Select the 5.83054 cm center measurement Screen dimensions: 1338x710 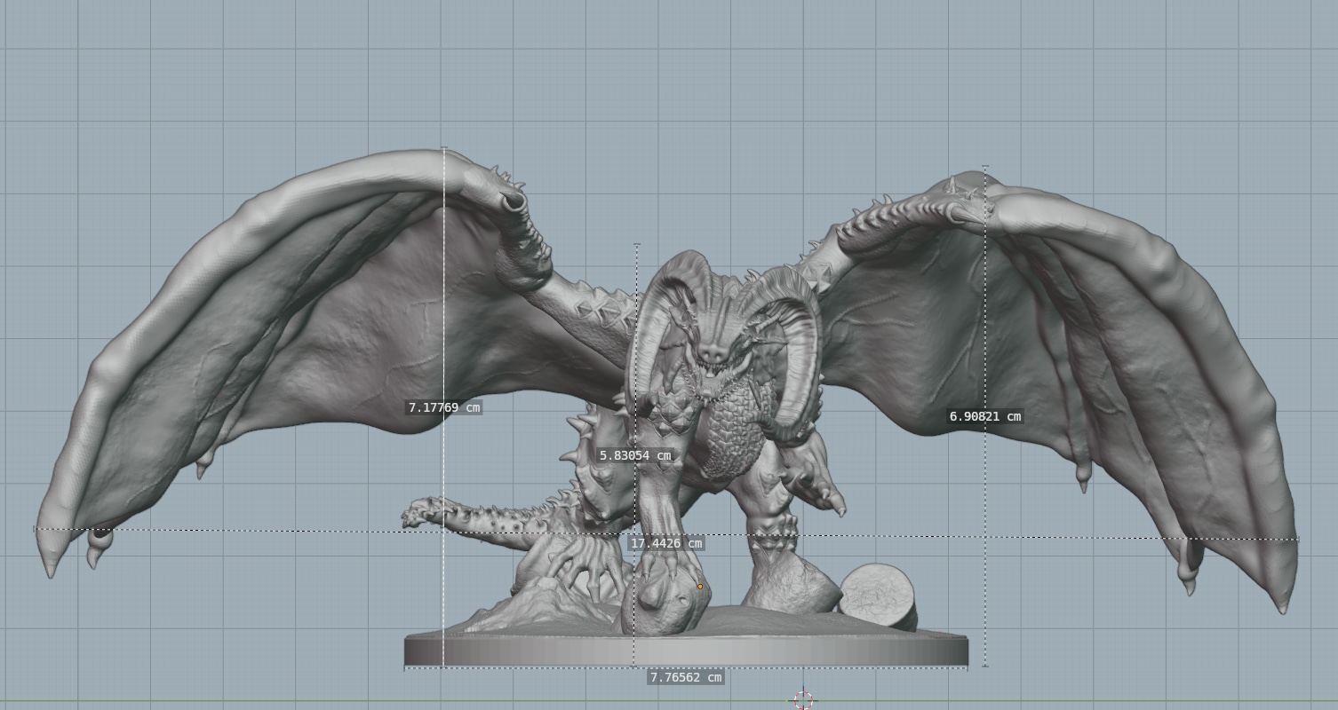click(635, 454)
